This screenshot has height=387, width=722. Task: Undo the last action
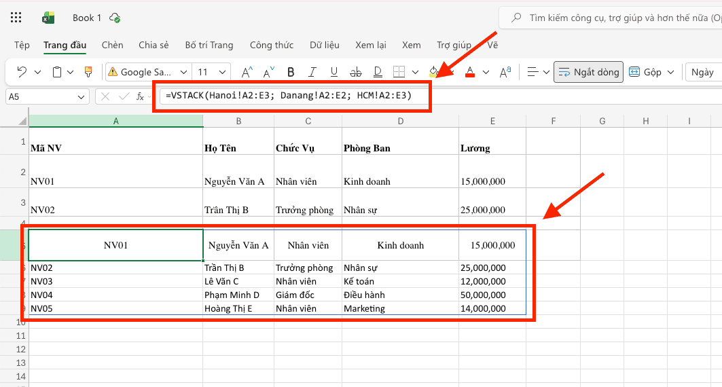(x=22, y=72)
